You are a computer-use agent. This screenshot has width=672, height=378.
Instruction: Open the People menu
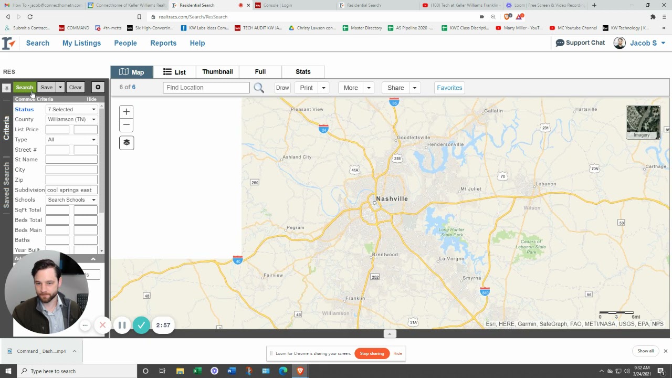(x=125, y=43)
